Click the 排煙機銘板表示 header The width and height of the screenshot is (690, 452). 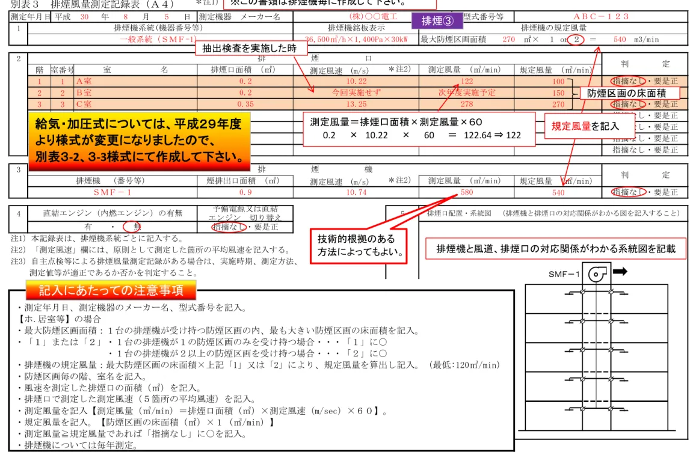click(356, 28)
